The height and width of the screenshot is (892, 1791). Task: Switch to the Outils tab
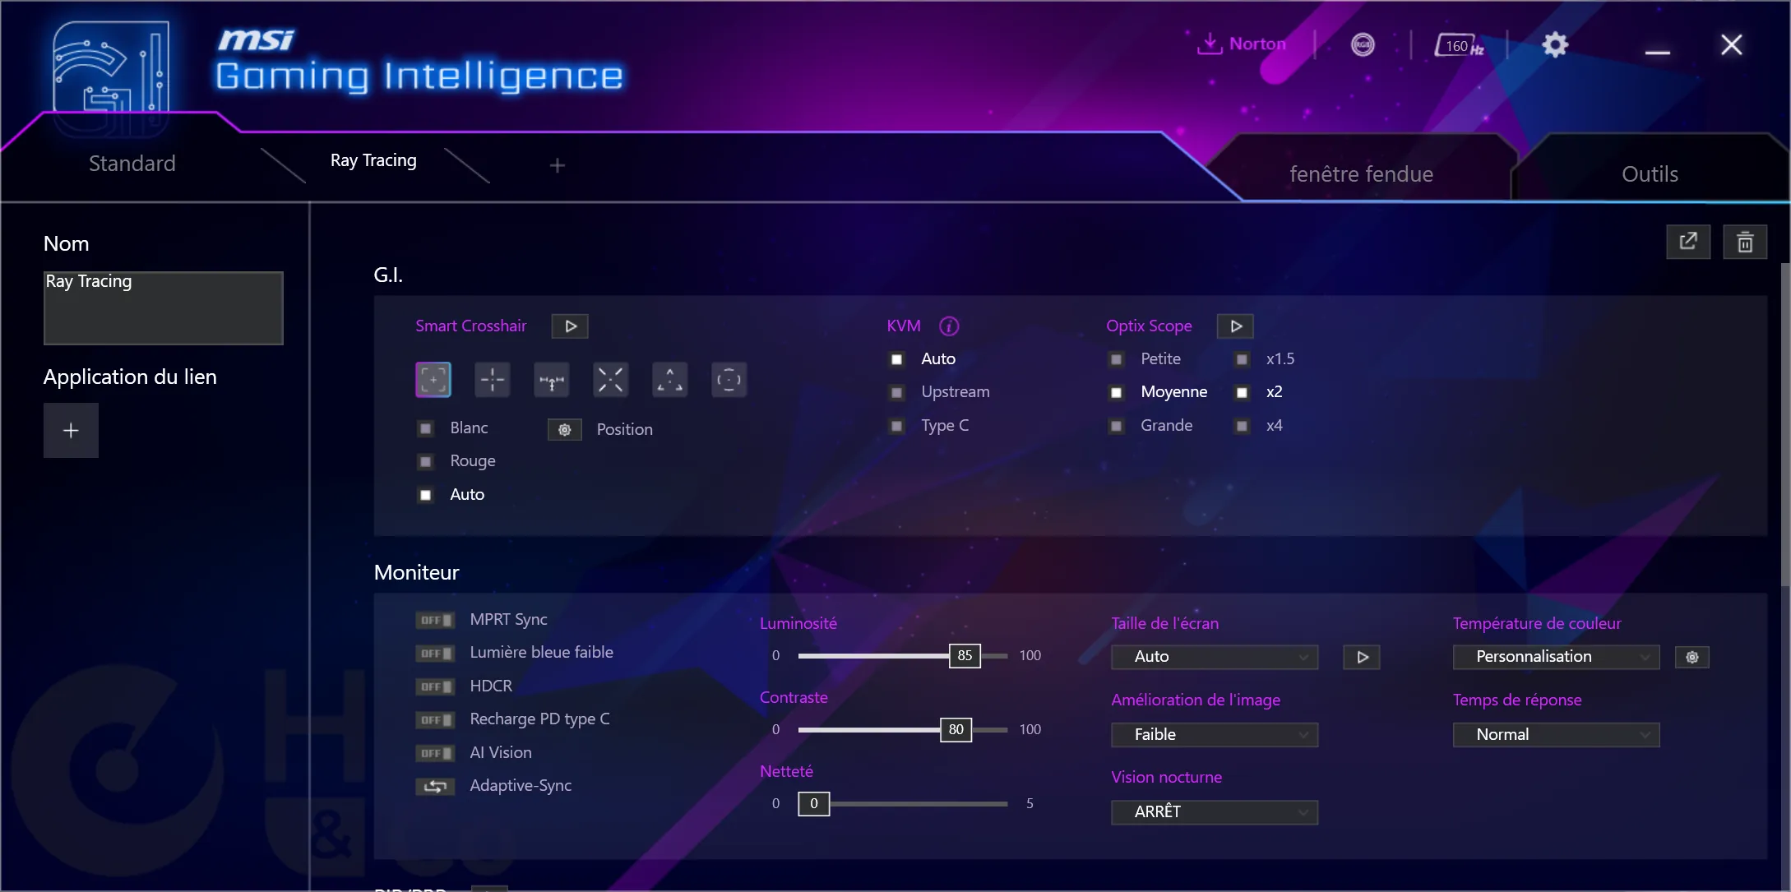(x=1650, y=173)
